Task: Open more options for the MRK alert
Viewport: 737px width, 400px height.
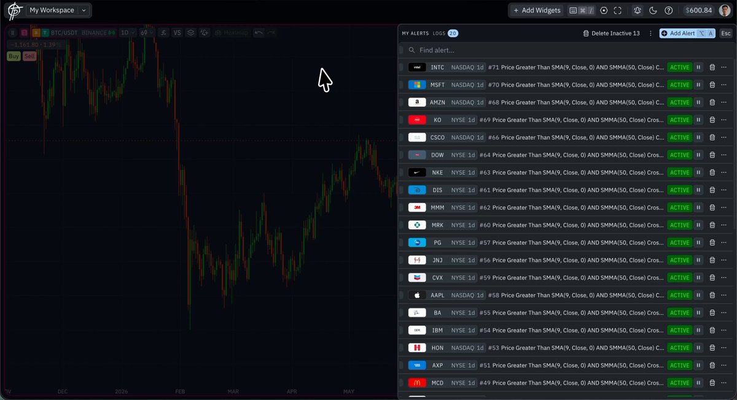Action: 724,225
